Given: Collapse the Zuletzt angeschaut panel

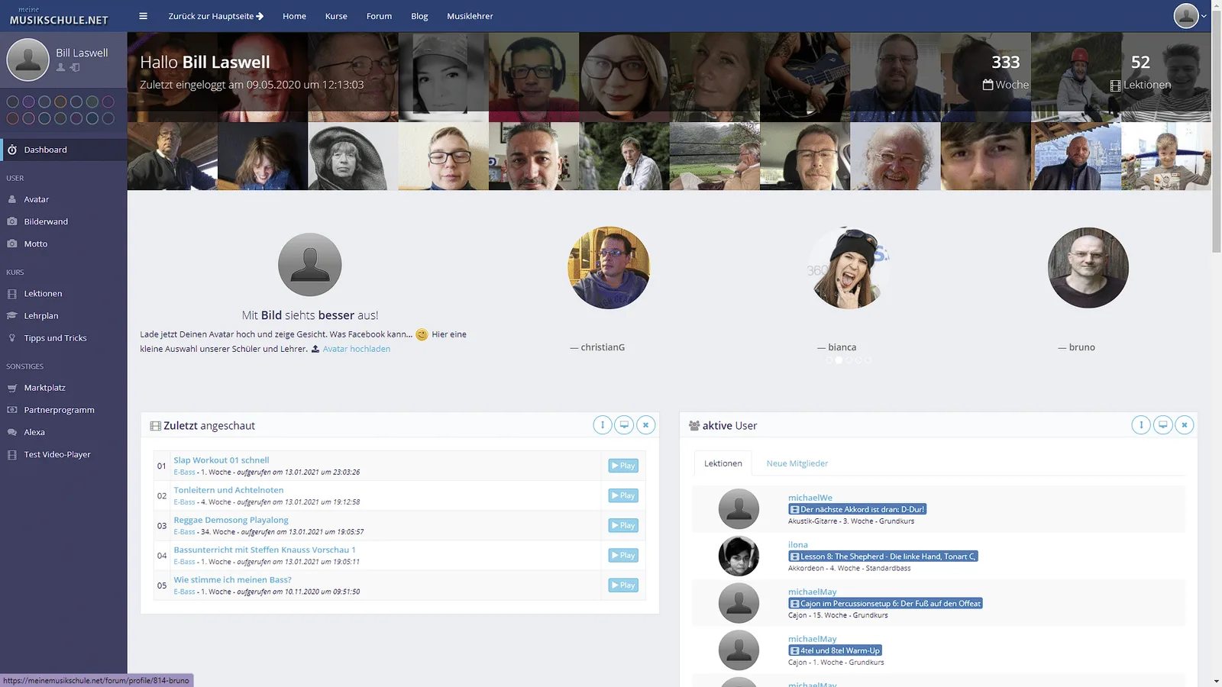Looking at the screenshot, I should (603, 425).
